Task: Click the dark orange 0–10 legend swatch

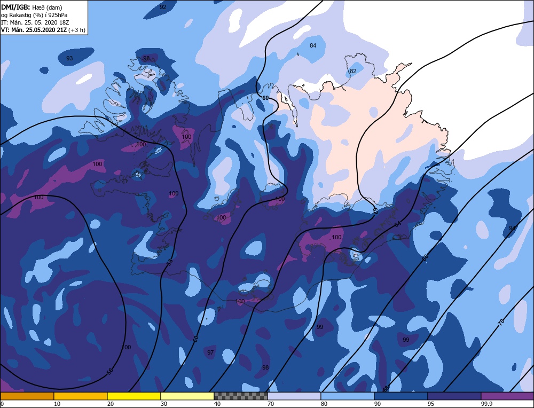Action: coord(27,396)
